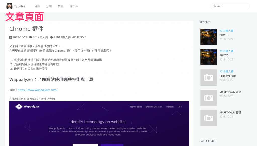
Task: Open the #2019鐵人賽 tag link
Action: coord(62,37)
